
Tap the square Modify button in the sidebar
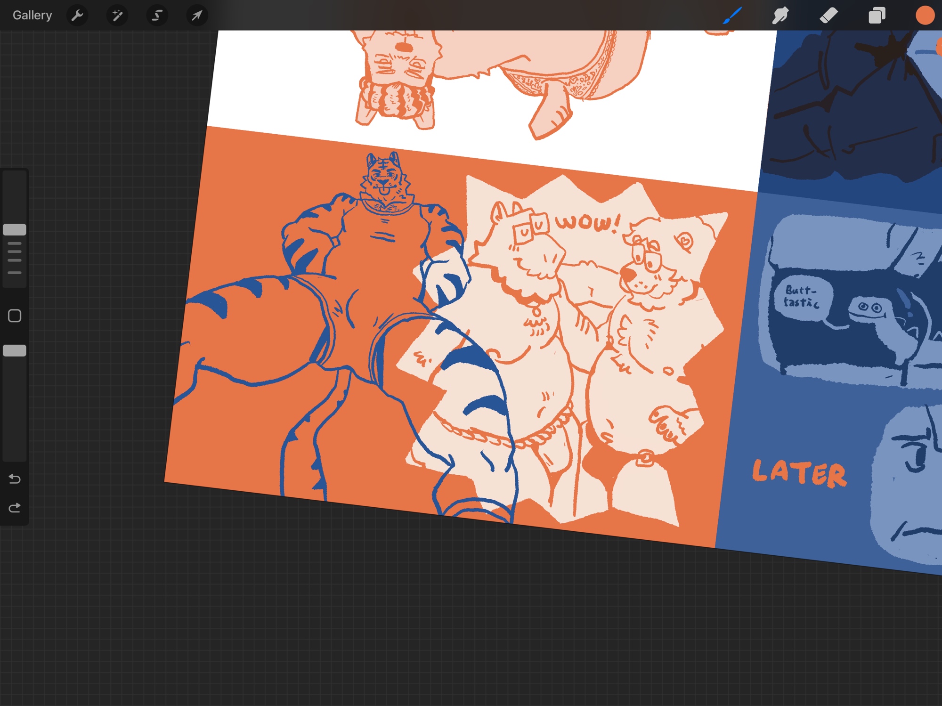pos(15,316)
